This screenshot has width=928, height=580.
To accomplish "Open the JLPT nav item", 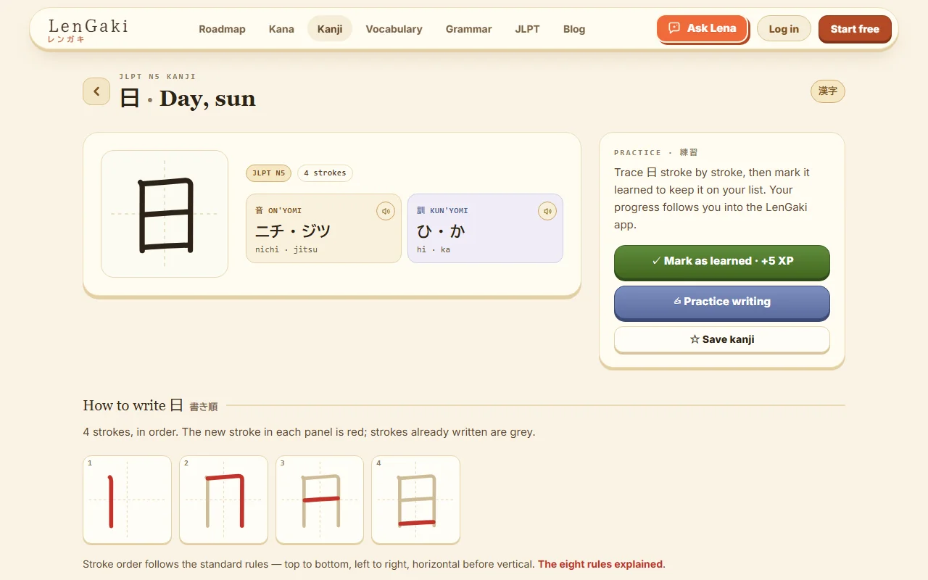I will (x=527, y=29).
